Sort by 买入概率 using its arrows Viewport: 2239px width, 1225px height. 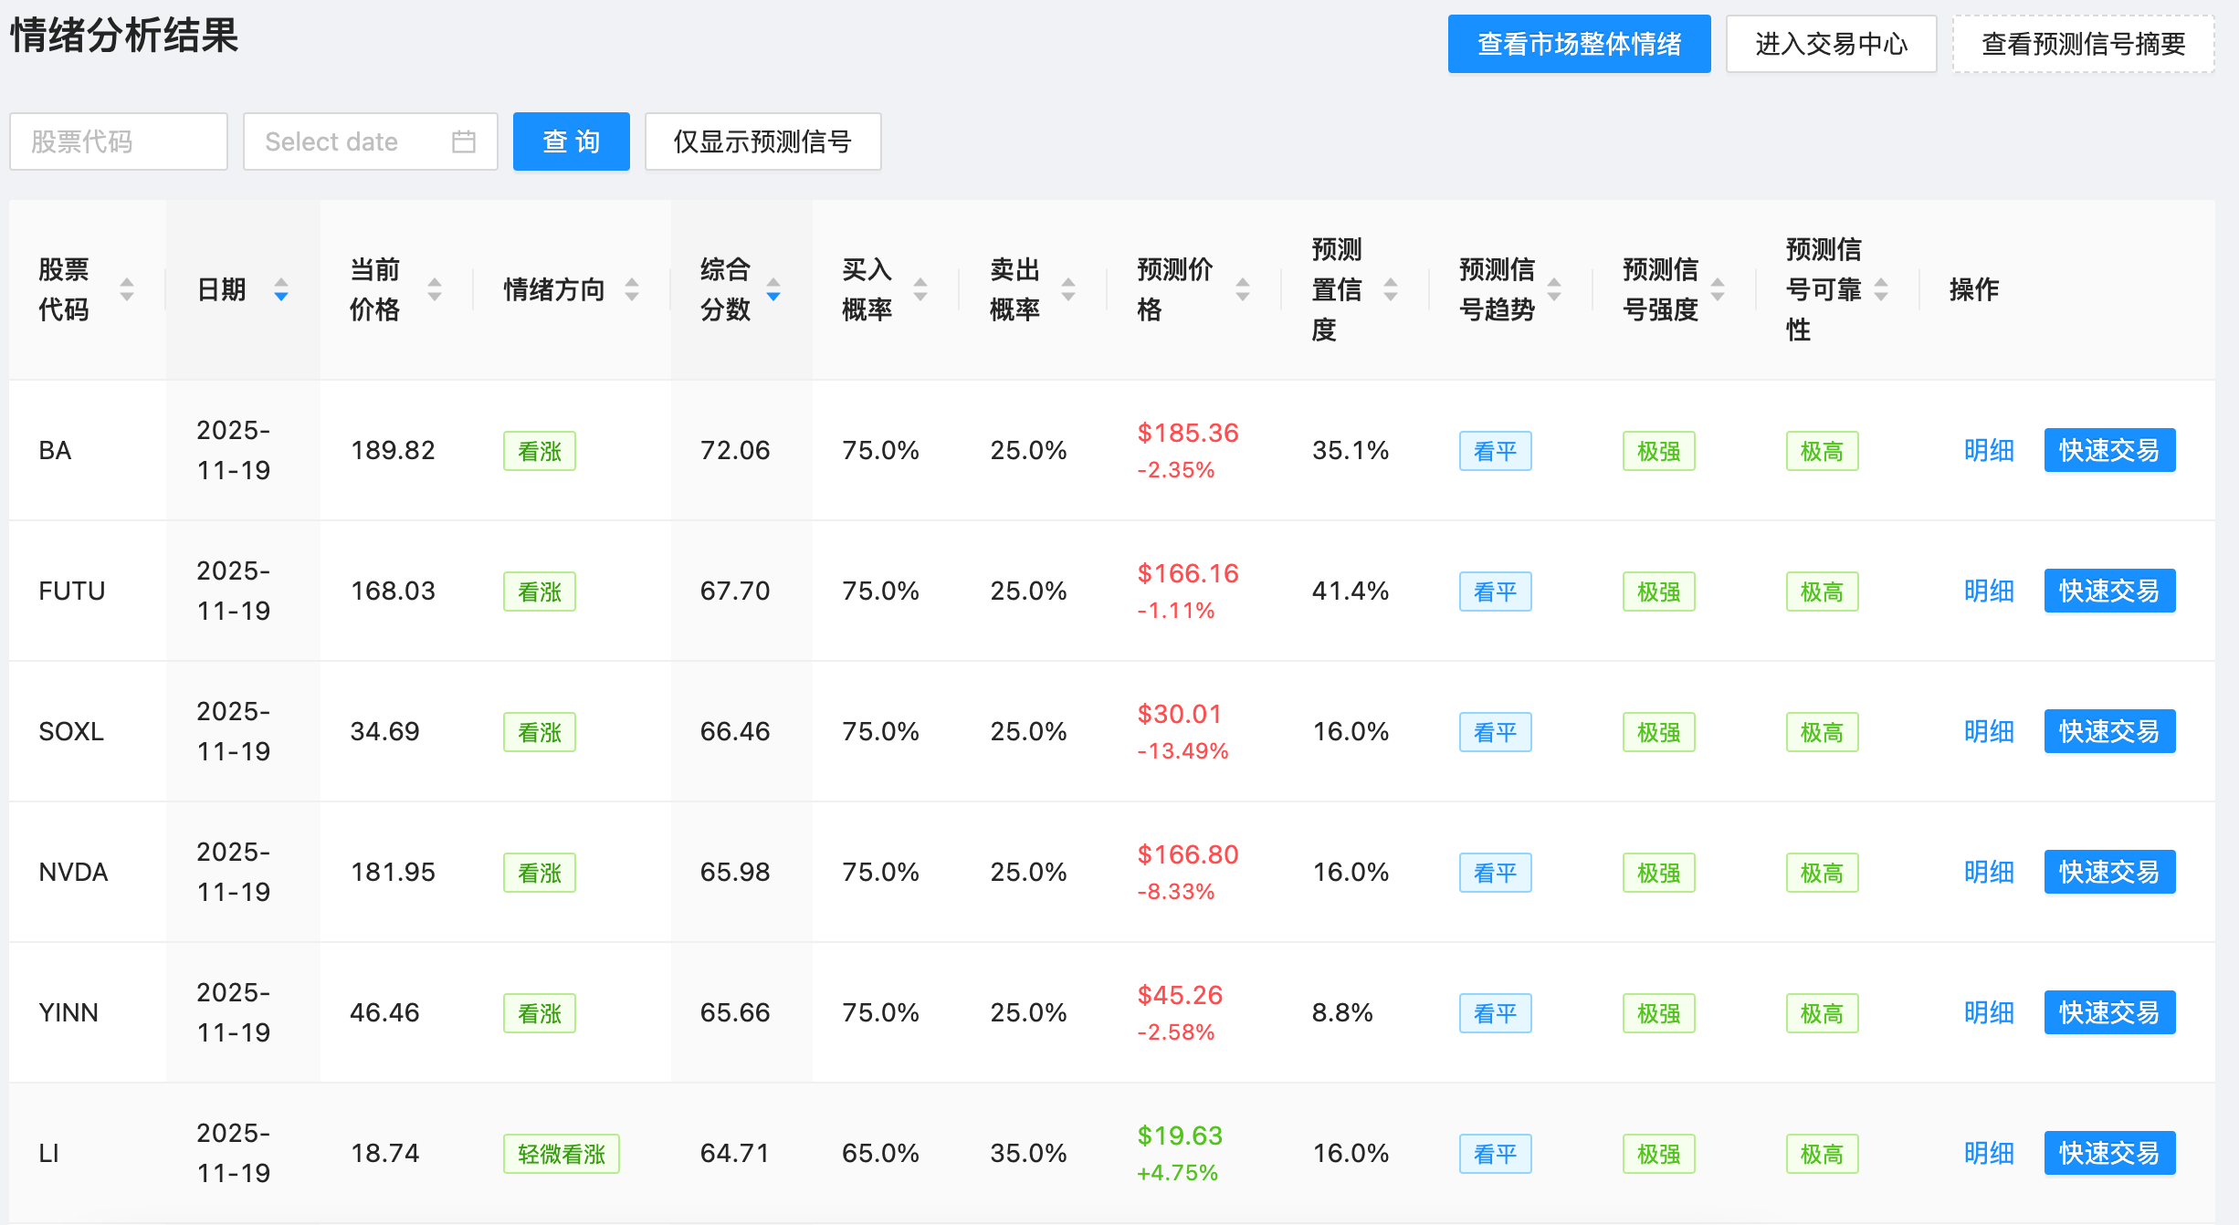coord(920,289)
